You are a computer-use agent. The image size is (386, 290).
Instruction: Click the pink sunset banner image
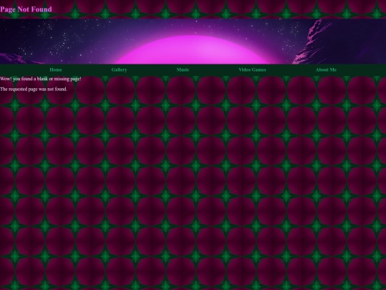193,42
